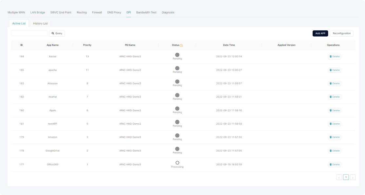The image size is (365, 195).
Task: Switch to the History List tab
Action: point(40,24)
